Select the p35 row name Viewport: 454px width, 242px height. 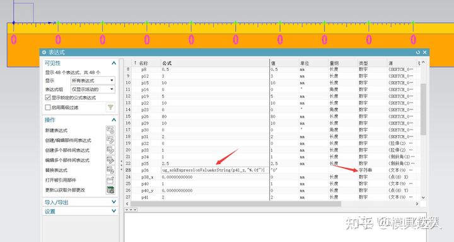click(x=145, y=163)
